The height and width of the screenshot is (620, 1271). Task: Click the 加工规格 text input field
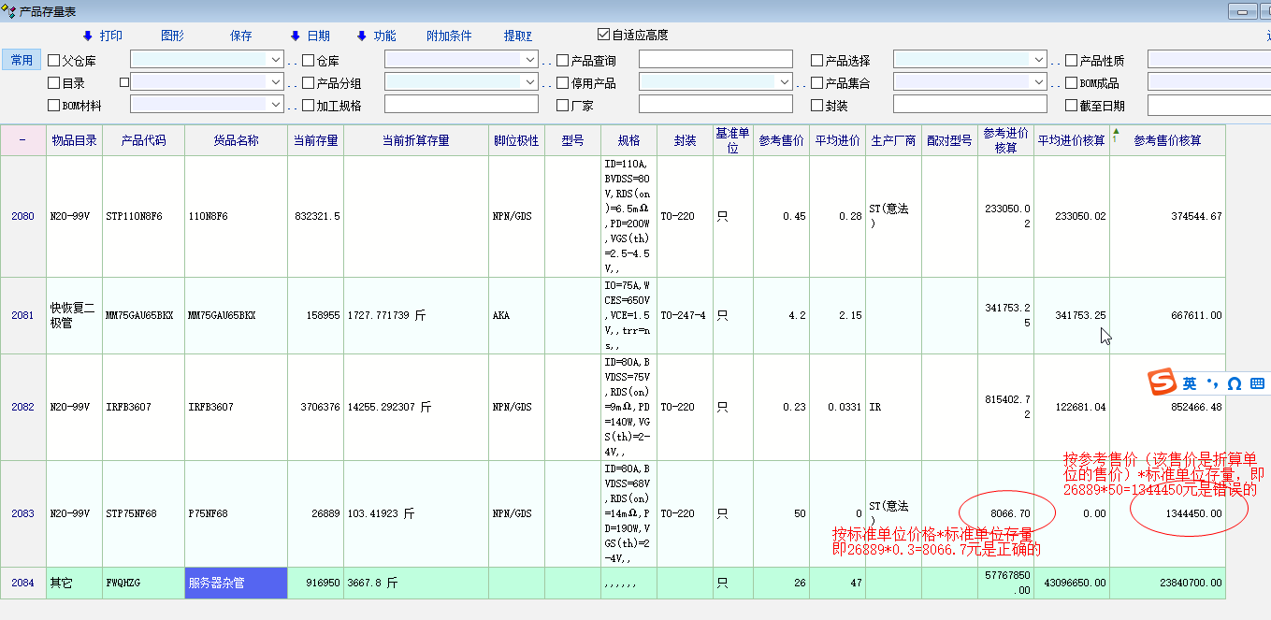(x=461, y=105)
